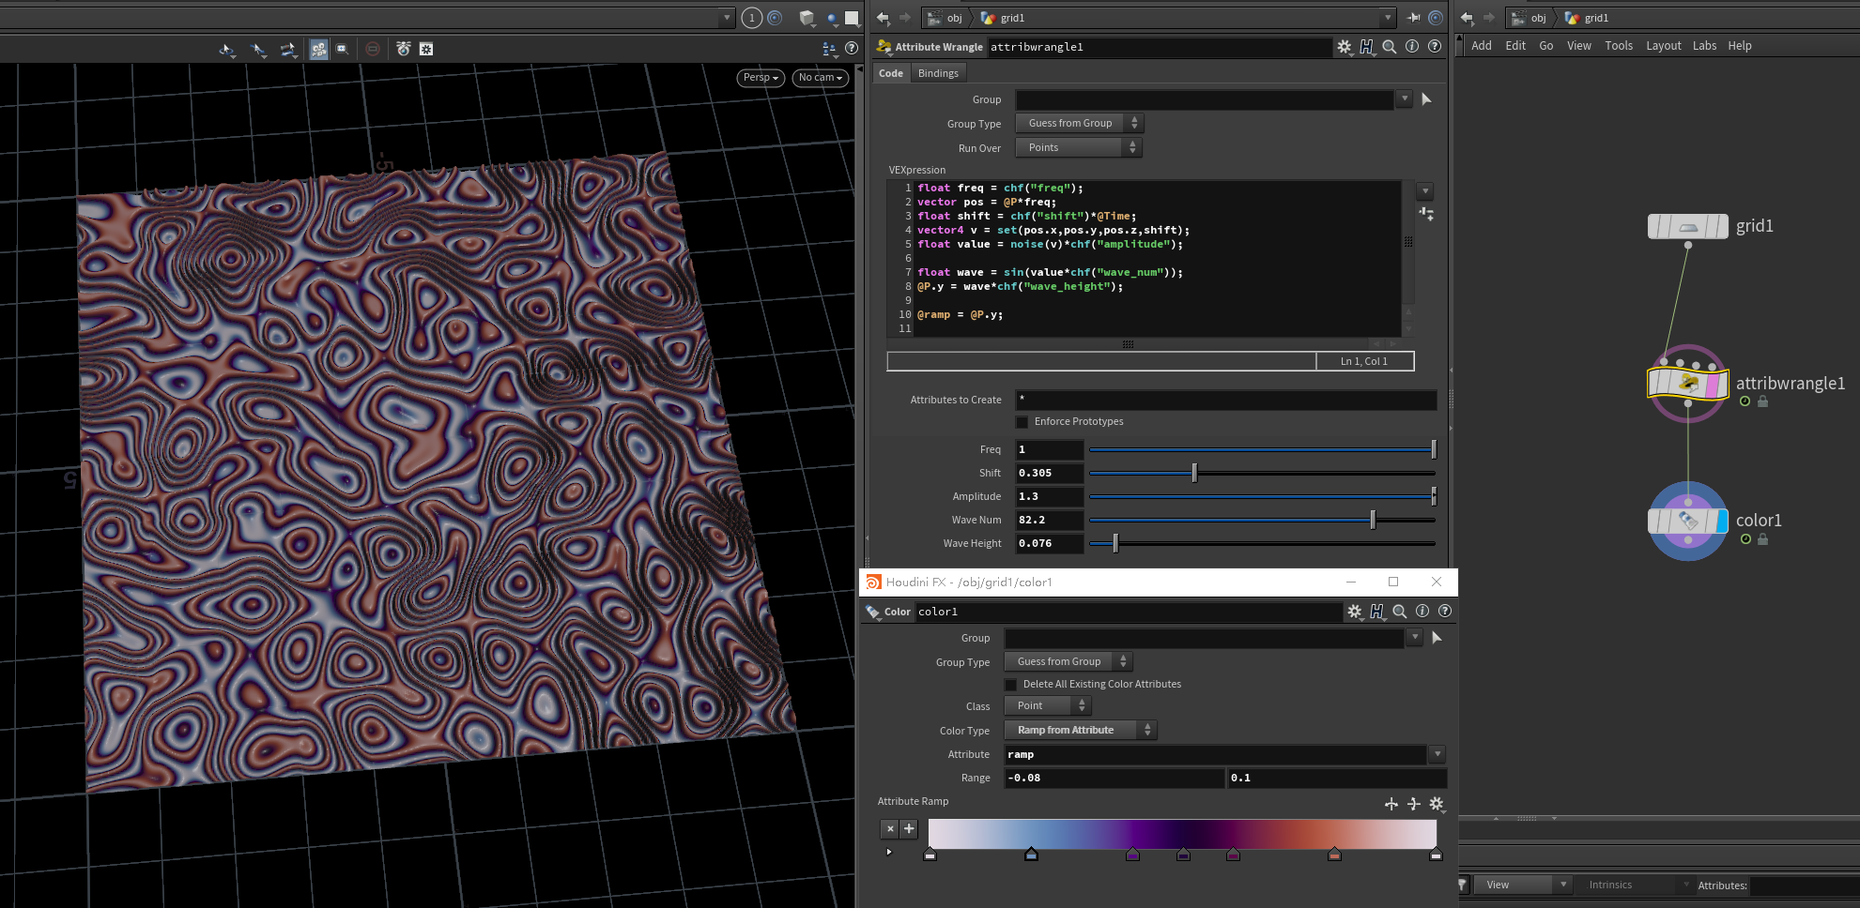Open the Layout menu in network editor
This screenshot has height=908, width=1860.
[x=1663, y=46]
